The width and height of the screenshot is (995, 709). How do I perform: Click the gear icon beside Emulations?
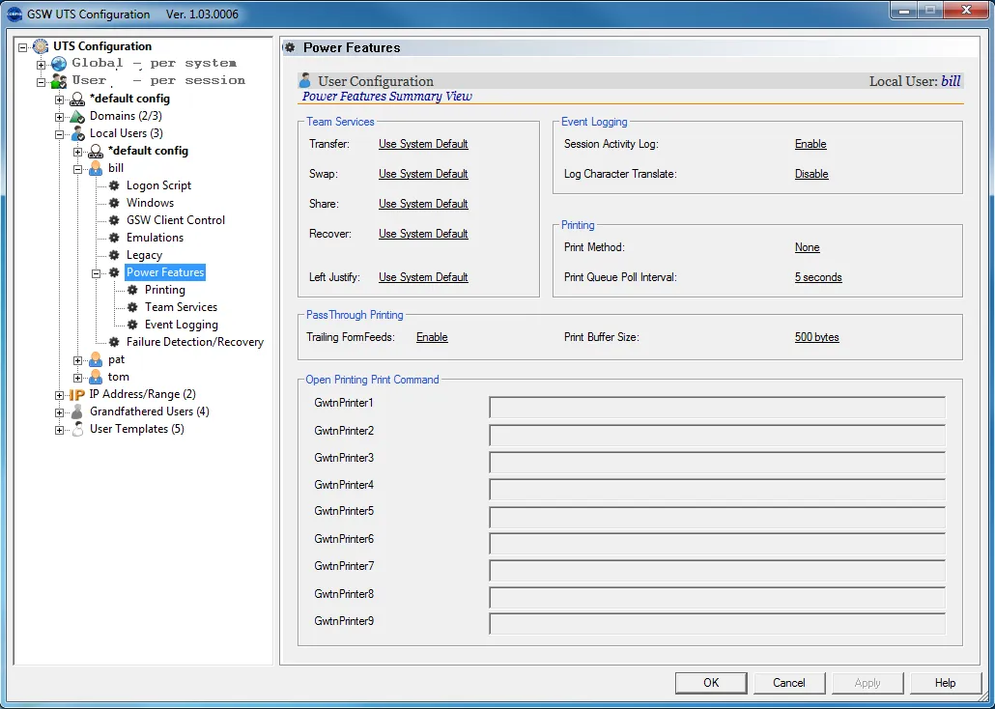[114, 238]
